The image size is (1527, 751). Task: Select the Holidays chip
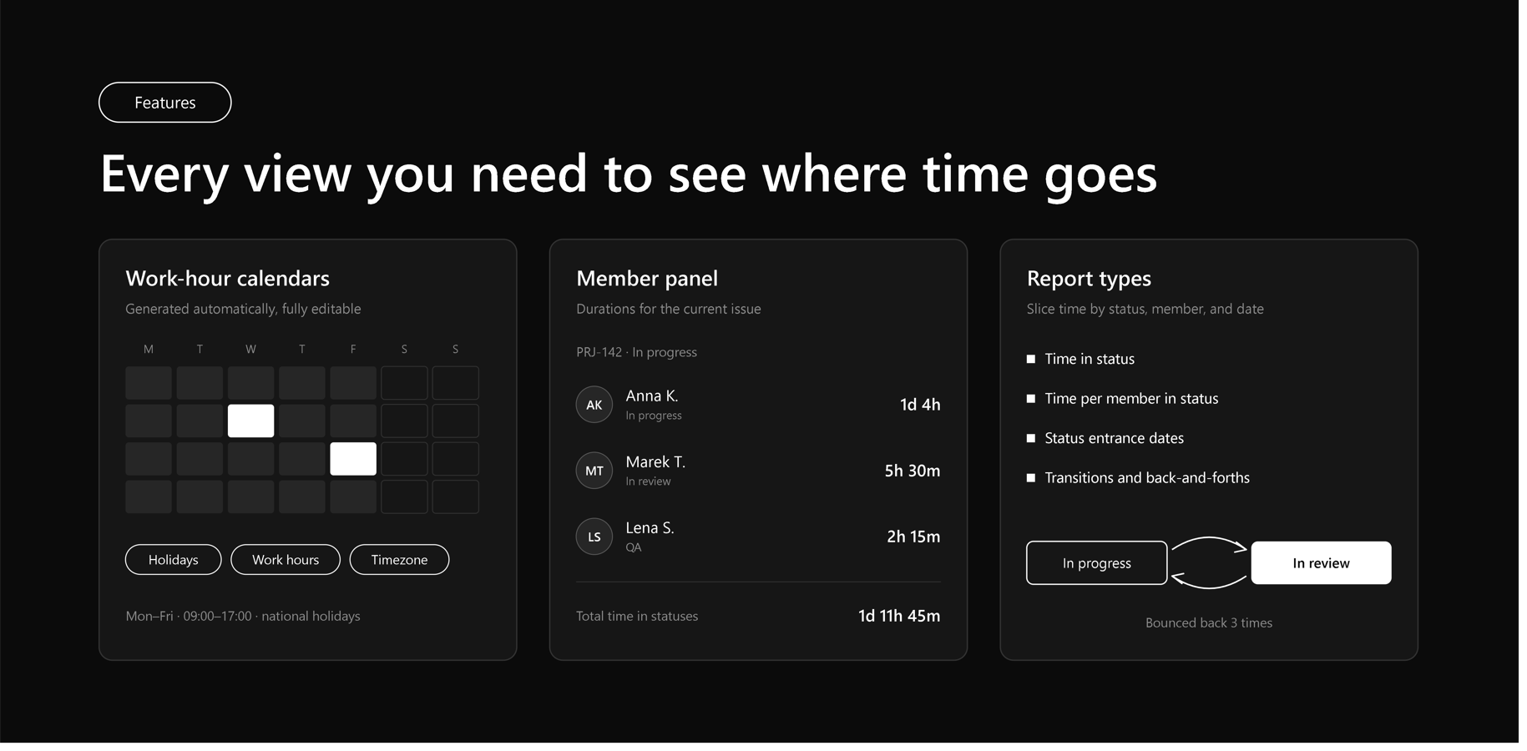coord(173,560)
